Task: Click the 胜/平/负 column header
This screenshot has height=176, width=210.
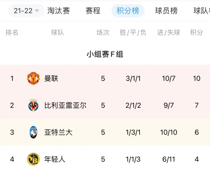Action: [133, 33]
